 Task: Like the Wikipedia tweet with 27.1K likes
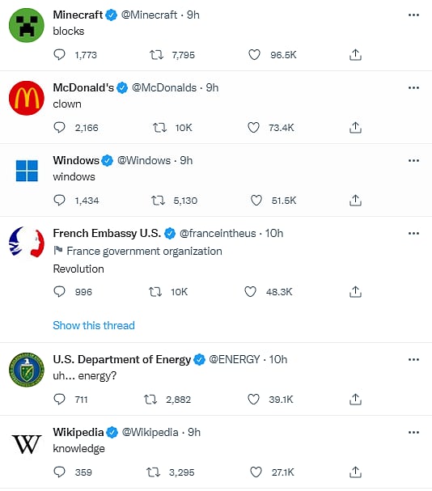[256, 472]
